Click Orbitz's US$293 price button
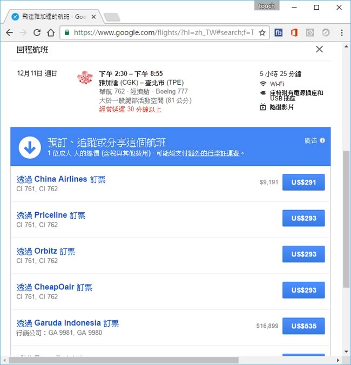Viewport: 351px width, 365px height. (x=303, y=254)
